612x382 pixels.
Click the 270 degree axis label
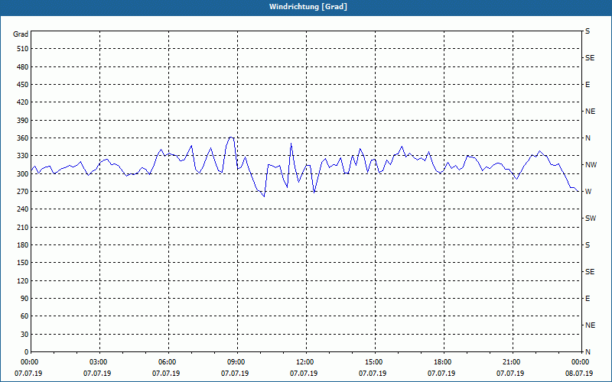click(23, 192)
